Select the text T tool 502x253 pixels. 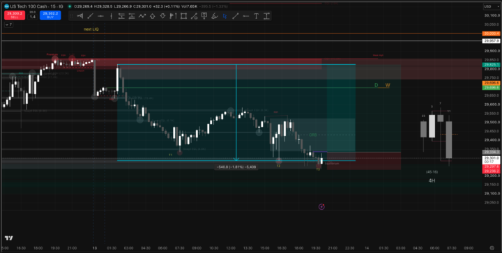point(256,16)
